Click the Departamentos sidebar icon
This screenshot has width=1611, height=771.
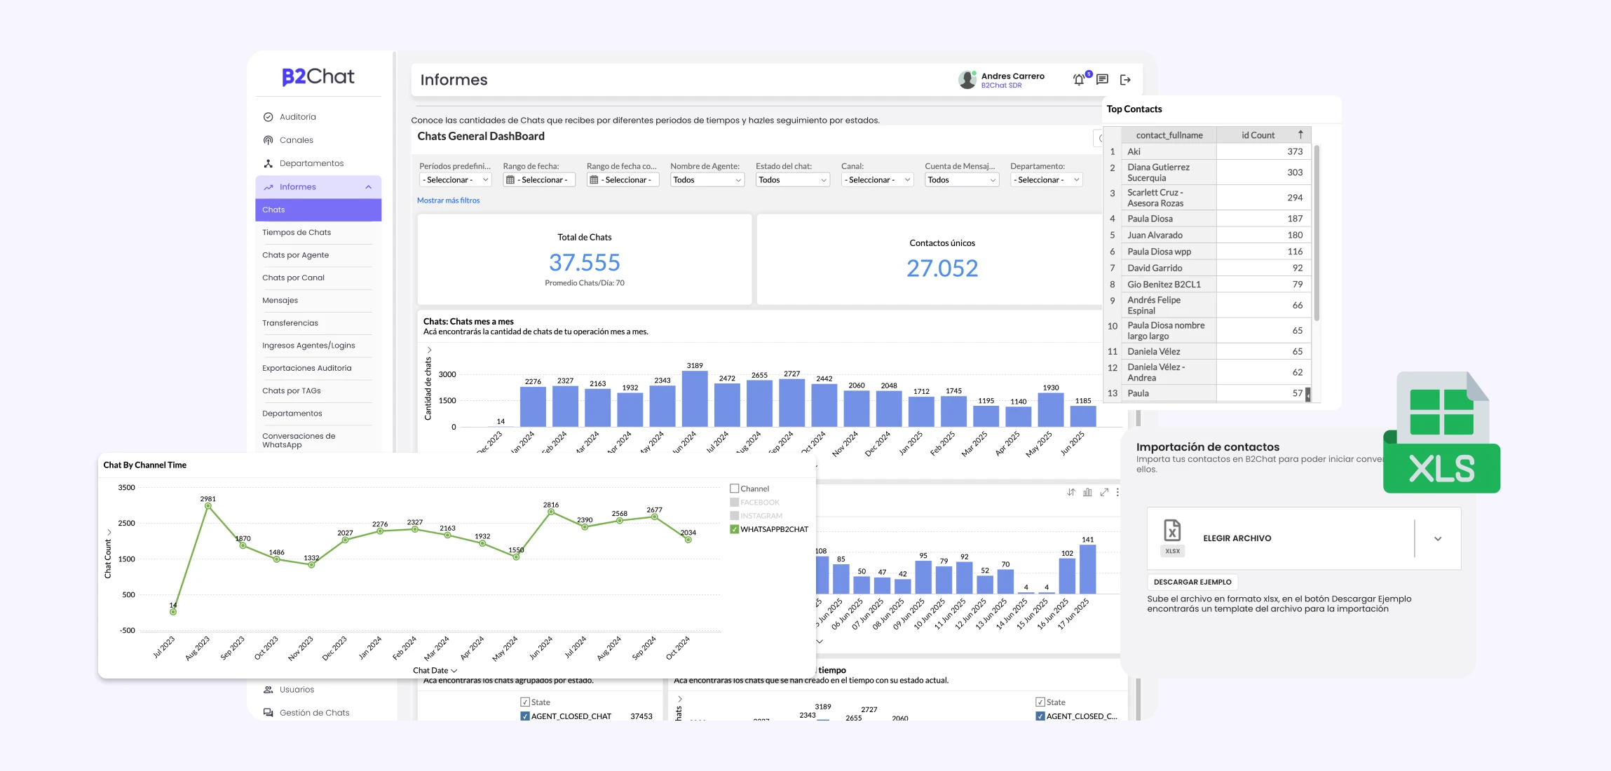268,163
